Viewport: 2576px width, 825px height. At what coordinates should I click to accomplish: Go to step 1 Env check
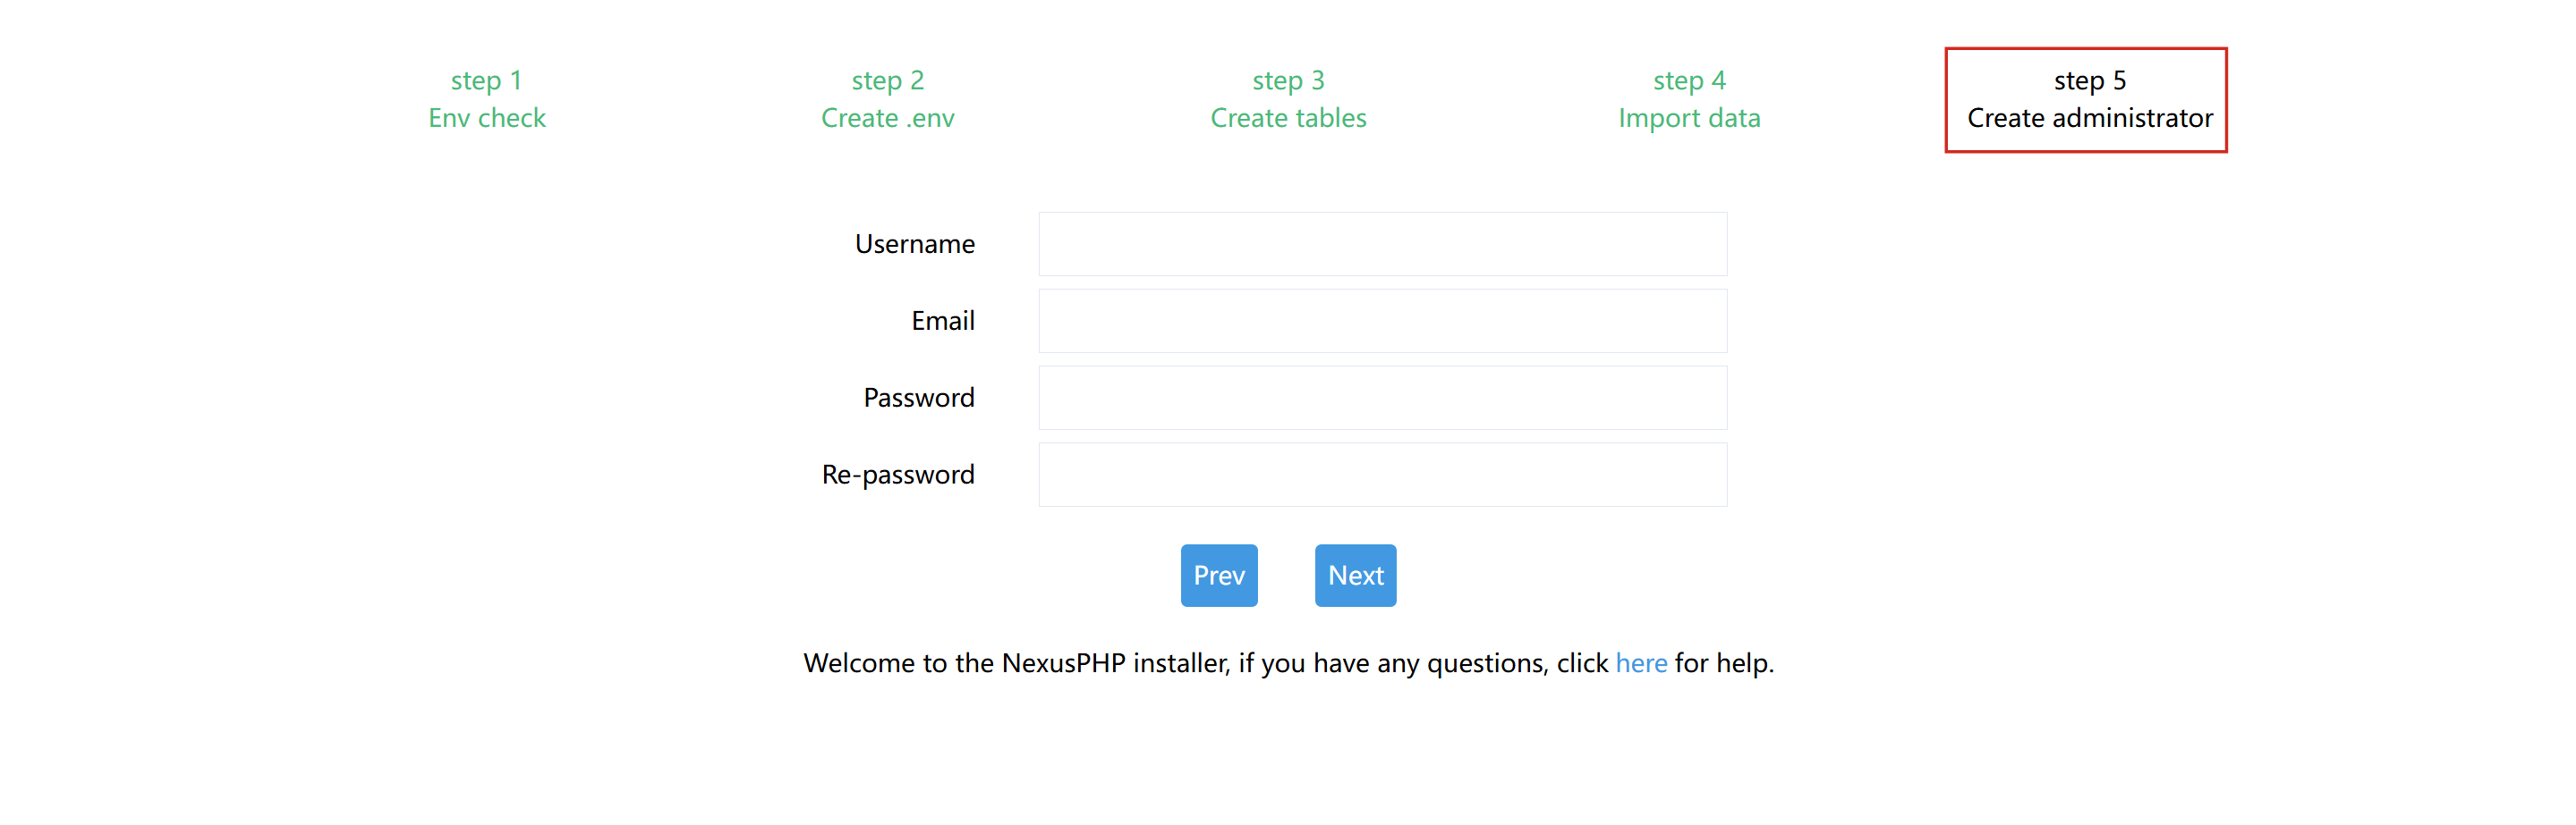click(x=487, y=99)
